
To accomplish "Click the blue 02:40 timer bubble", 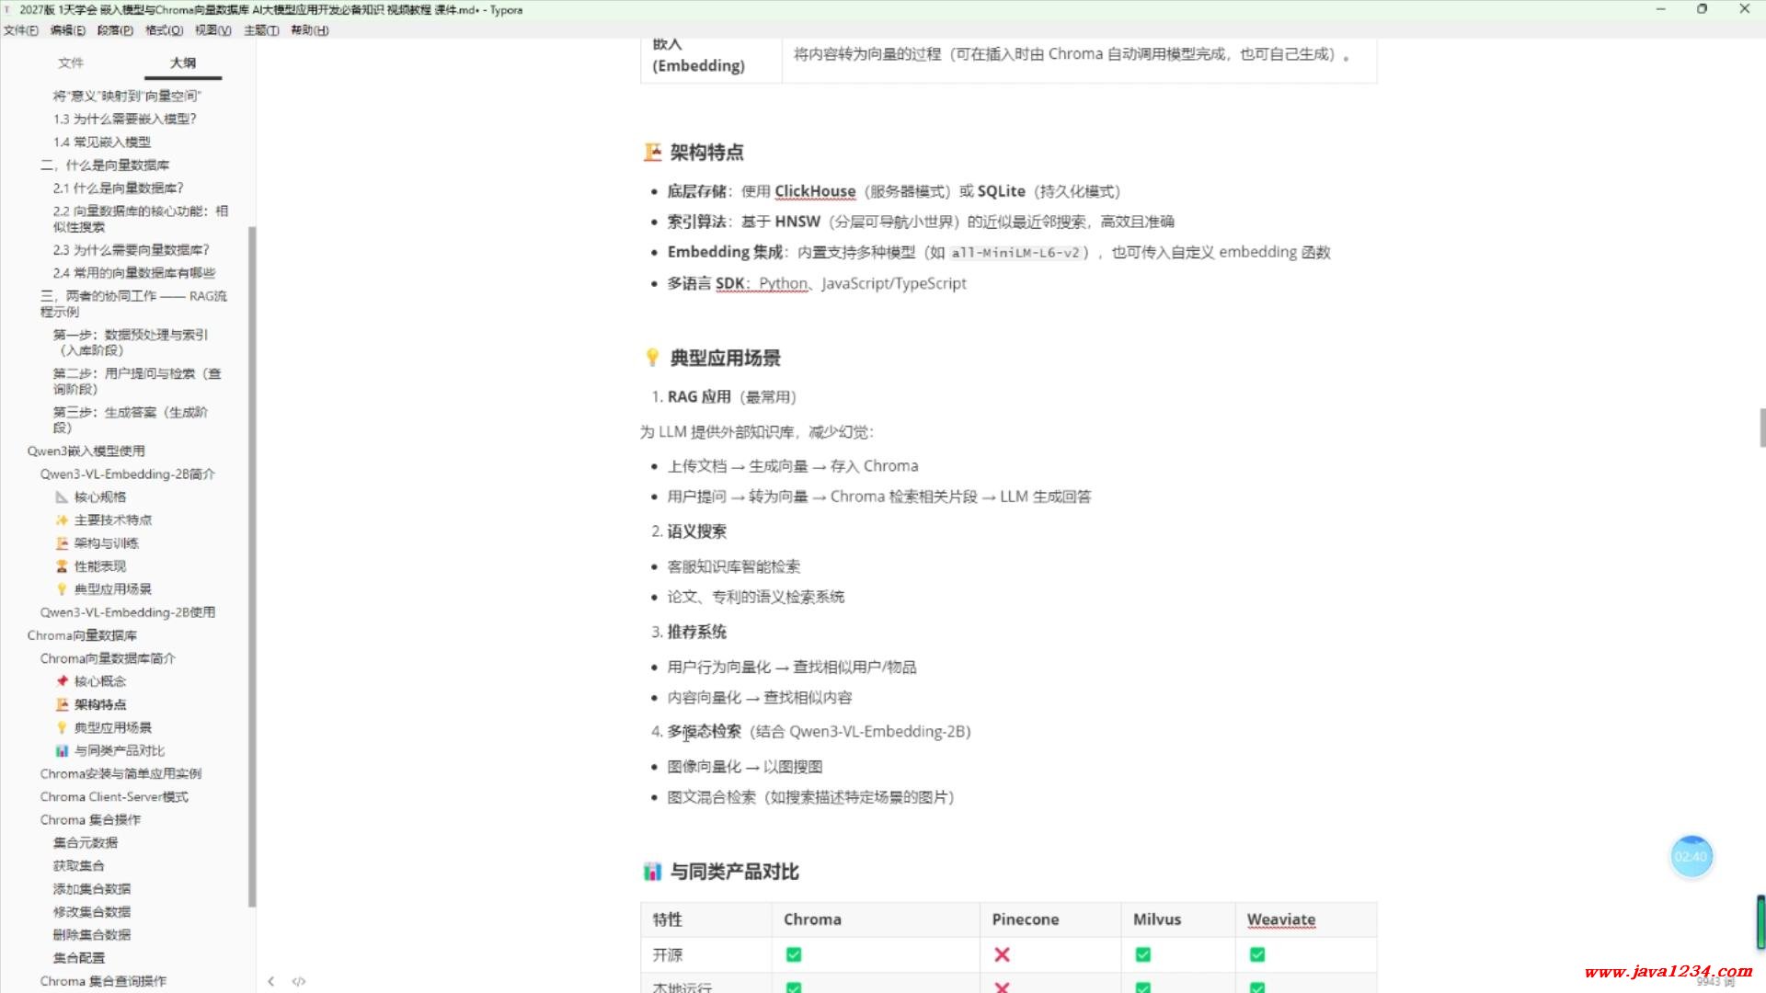I will click(x=1691, y=857).
